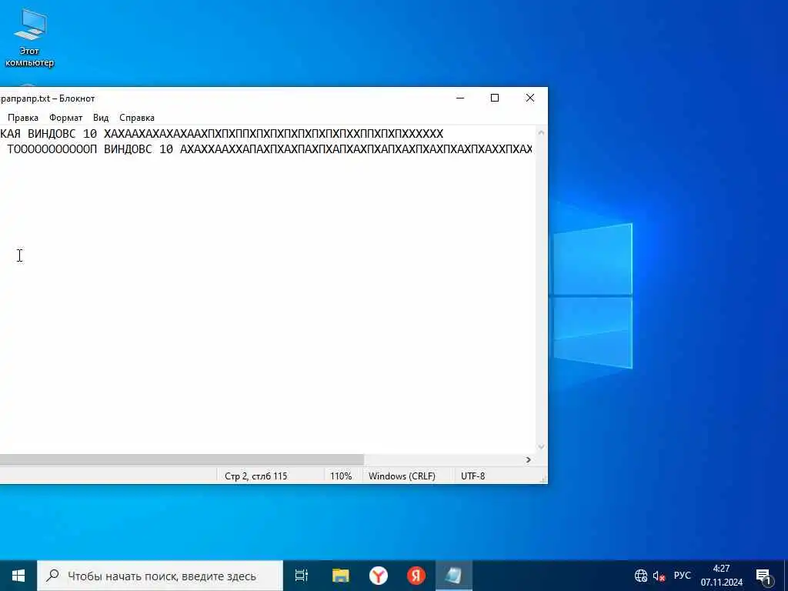Click the Notepad window resize grip

click(x=543, y=480)
